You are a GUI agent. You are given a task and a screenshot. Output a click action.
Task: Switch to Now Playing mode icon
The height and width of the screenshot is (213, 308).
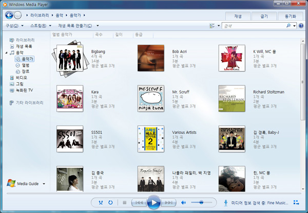pos(296,202)
